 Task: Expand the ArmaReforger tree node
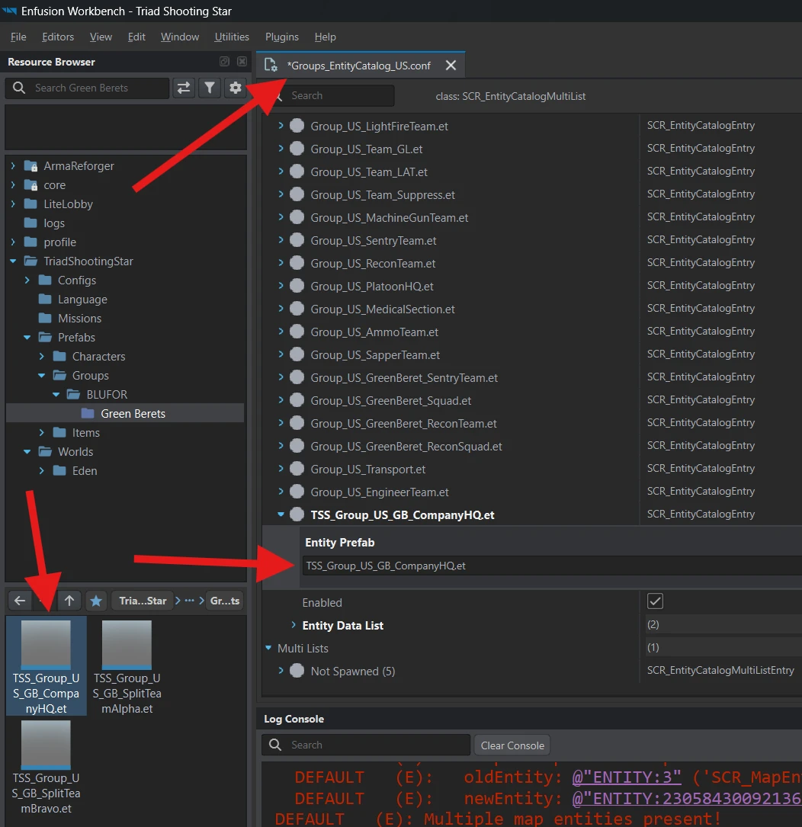pos(13,165)
